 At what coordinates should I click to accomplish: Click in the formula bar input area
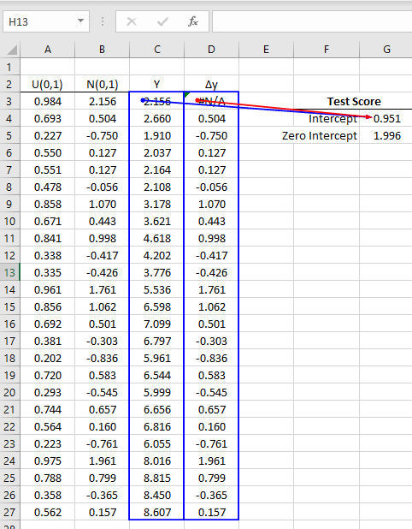click(x=312, y=21)
